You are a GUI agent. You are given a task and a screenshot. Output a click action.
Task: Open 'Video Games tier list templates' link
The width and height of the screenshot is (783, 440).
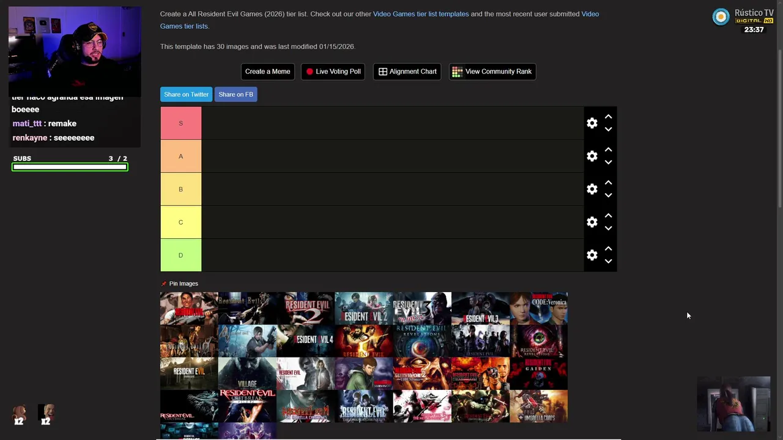pyautogui.click(x=421, y=13)
